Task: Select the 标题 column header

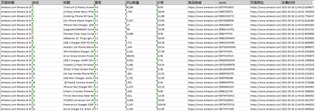Action: 78,3
